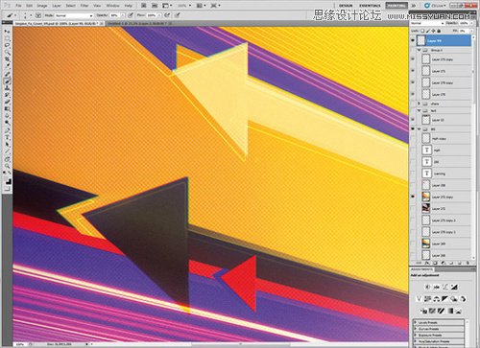Hide the visible Layer 375 copy with image thumbnail
Image resolution: width=480 pixels, height=348 pixels.
pos(413,197)
